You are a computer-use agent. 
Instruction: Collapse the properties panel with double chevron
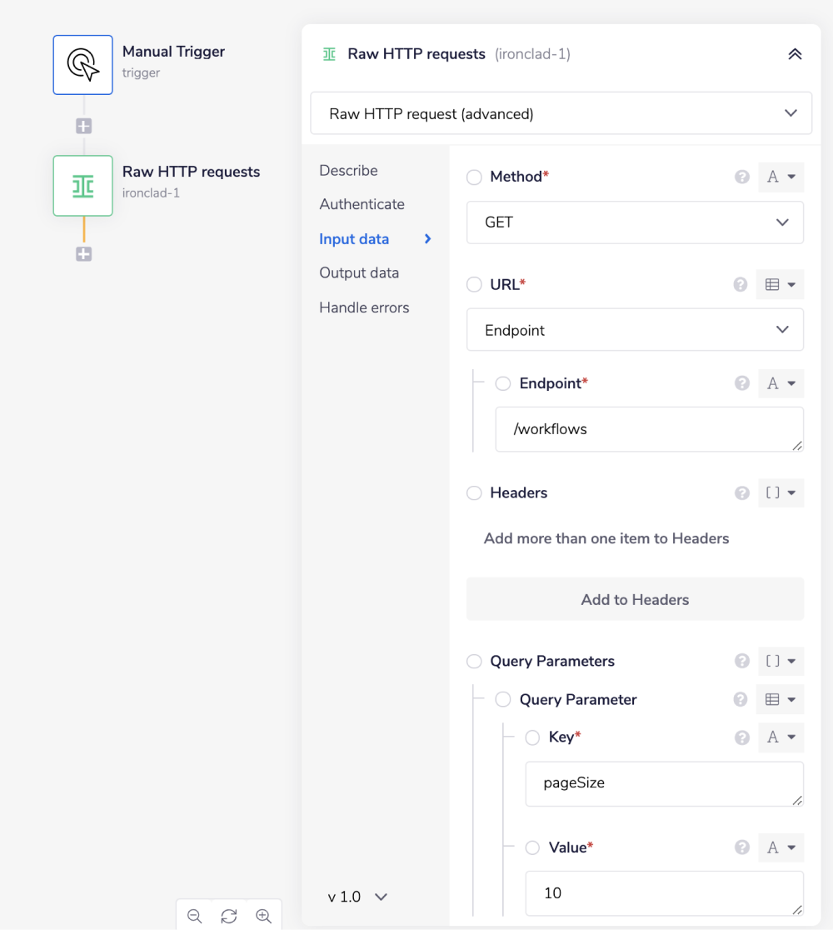(x=795, y=54)
